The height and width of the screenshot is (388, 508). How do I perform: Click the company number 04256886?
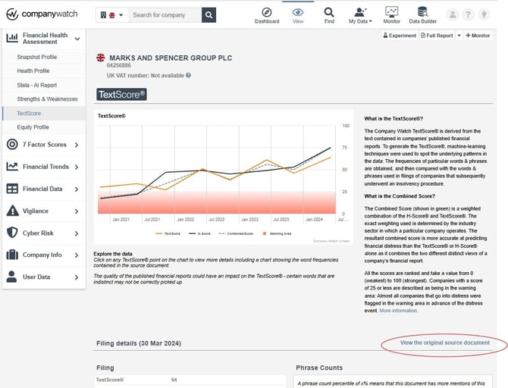coord(119,65)
